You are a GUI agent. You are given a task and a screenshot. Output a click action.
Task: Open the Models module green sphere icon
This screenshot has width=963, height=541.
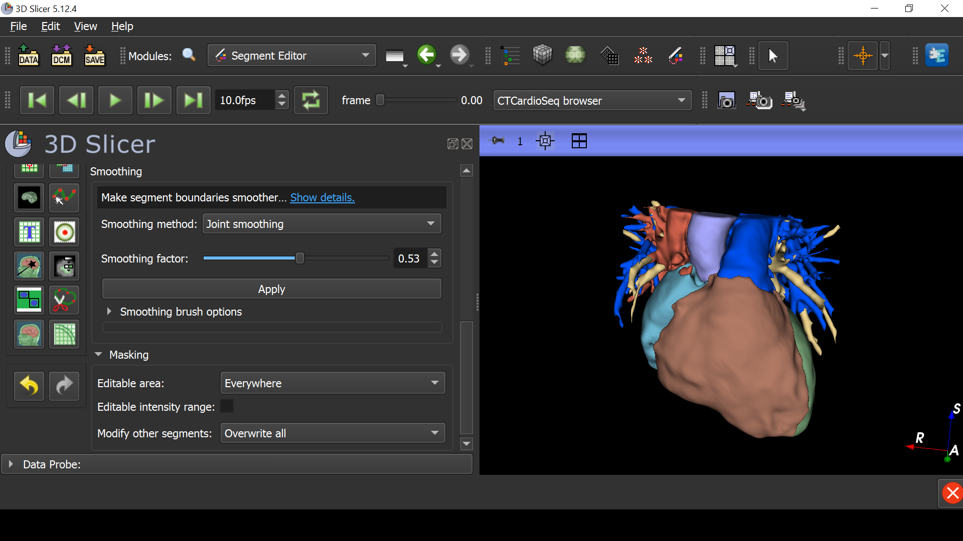(575, 55)
